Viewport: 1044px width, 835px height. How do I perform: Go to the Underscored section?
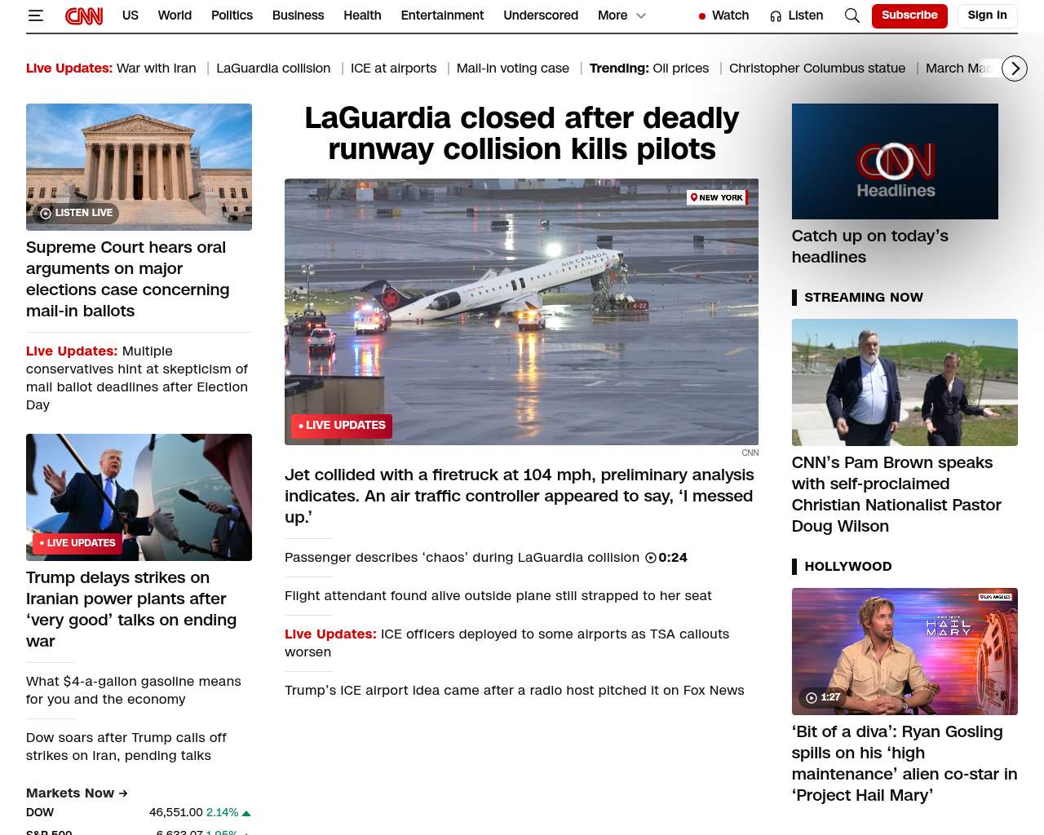coord(540,15)
